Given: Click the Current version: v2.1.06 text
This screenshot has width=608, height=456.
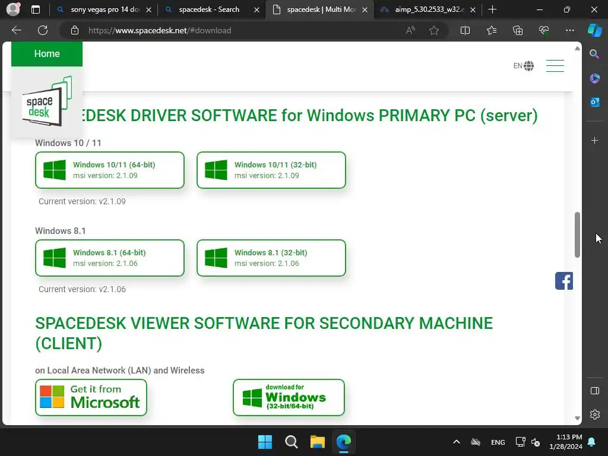Looking at the screenshot, I should pyautogui.click(x=82, y=289).
